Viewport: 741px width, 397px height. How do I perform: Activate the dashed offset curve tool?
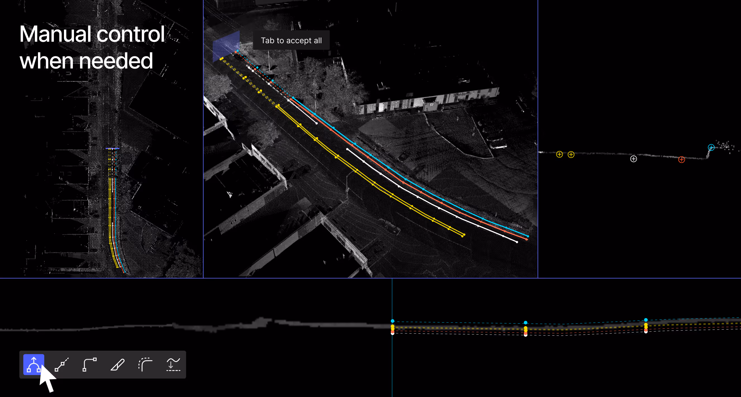[145, 365]
